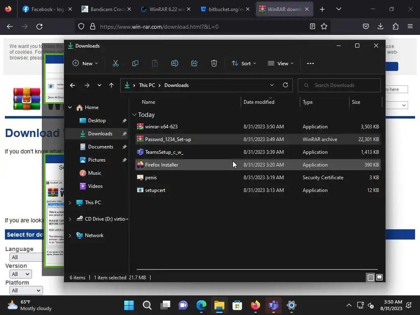Bookmark this page with star icon

click(324, 27)
